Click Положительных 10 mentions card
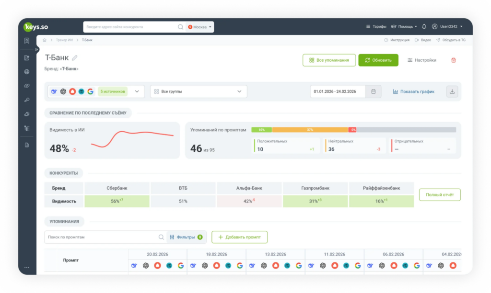 [x=286, y=146]
